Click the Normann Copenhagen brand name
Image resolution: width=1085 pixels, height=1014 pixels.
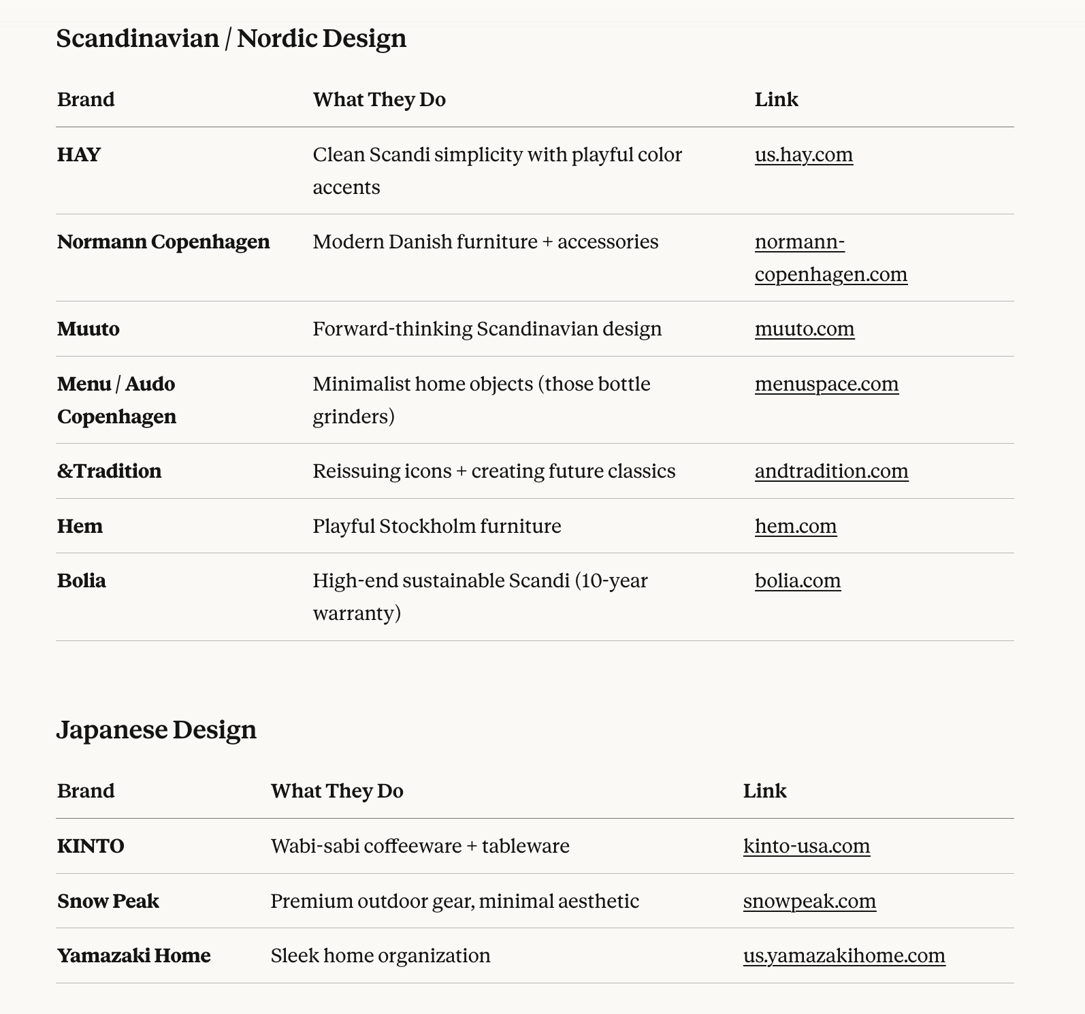163,242
